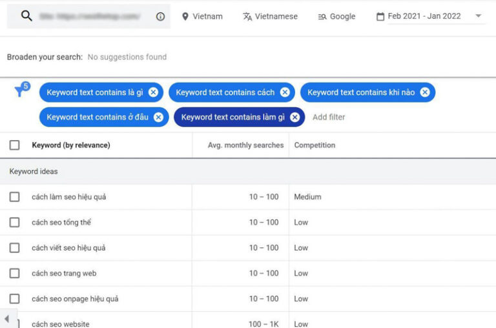The width and height of the screenshot is (496, 328).
Task: Change the Vietnam location setting
Action: 201,16
